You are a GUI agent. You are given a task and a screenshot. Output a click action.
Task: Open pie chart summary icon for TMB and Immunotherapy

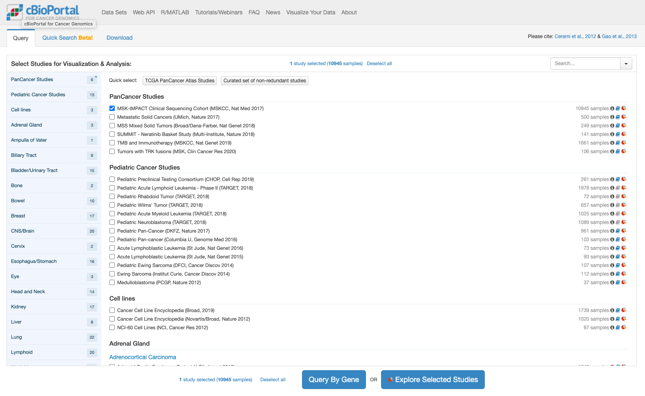point(624,143)
